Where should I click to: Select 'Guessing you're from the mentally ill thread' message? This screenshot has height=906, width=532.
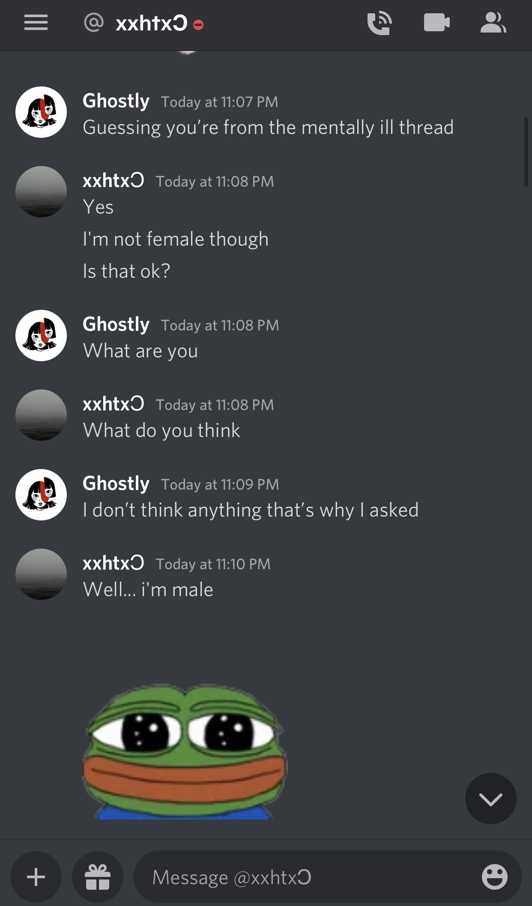pyautogui.click(x=268, y=128)
